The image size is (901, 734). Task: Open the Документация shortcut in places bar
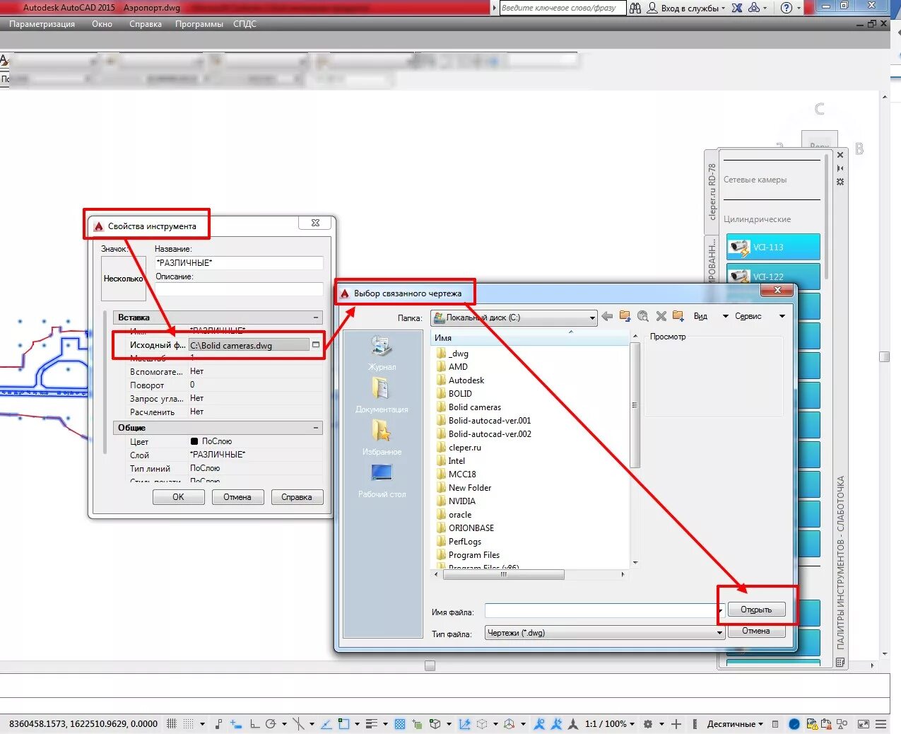pyautogui.click(x=382, y=395)
